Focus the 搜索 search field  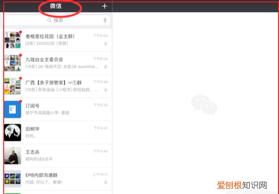pyautogui.click(x=57, y=20)
